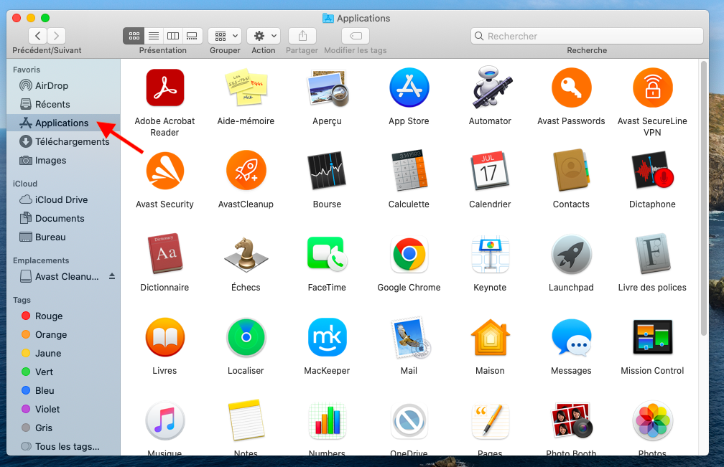The width and height of the screenshot is (724, 467).
Task: Go back with Précédent arrow
Action: [38, 36]
